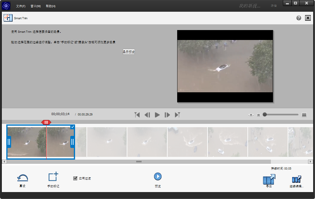Open the 窗口(W) menu
The height and width of the screenshot is (199, 315).
[35, 6]
